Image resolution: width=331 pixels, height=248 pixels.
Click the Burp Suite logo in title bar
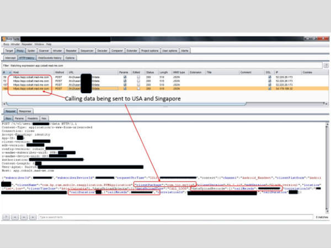4,39
